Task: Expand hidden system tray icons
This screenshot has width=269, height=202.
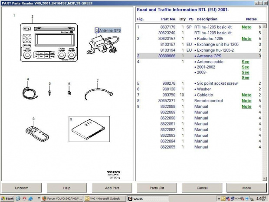Action: pyautogui.click(x=219, y=199)
